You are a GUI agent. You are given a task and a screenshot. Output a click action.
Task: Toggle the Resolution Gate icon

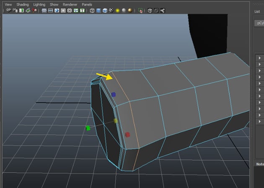(57, 10)
